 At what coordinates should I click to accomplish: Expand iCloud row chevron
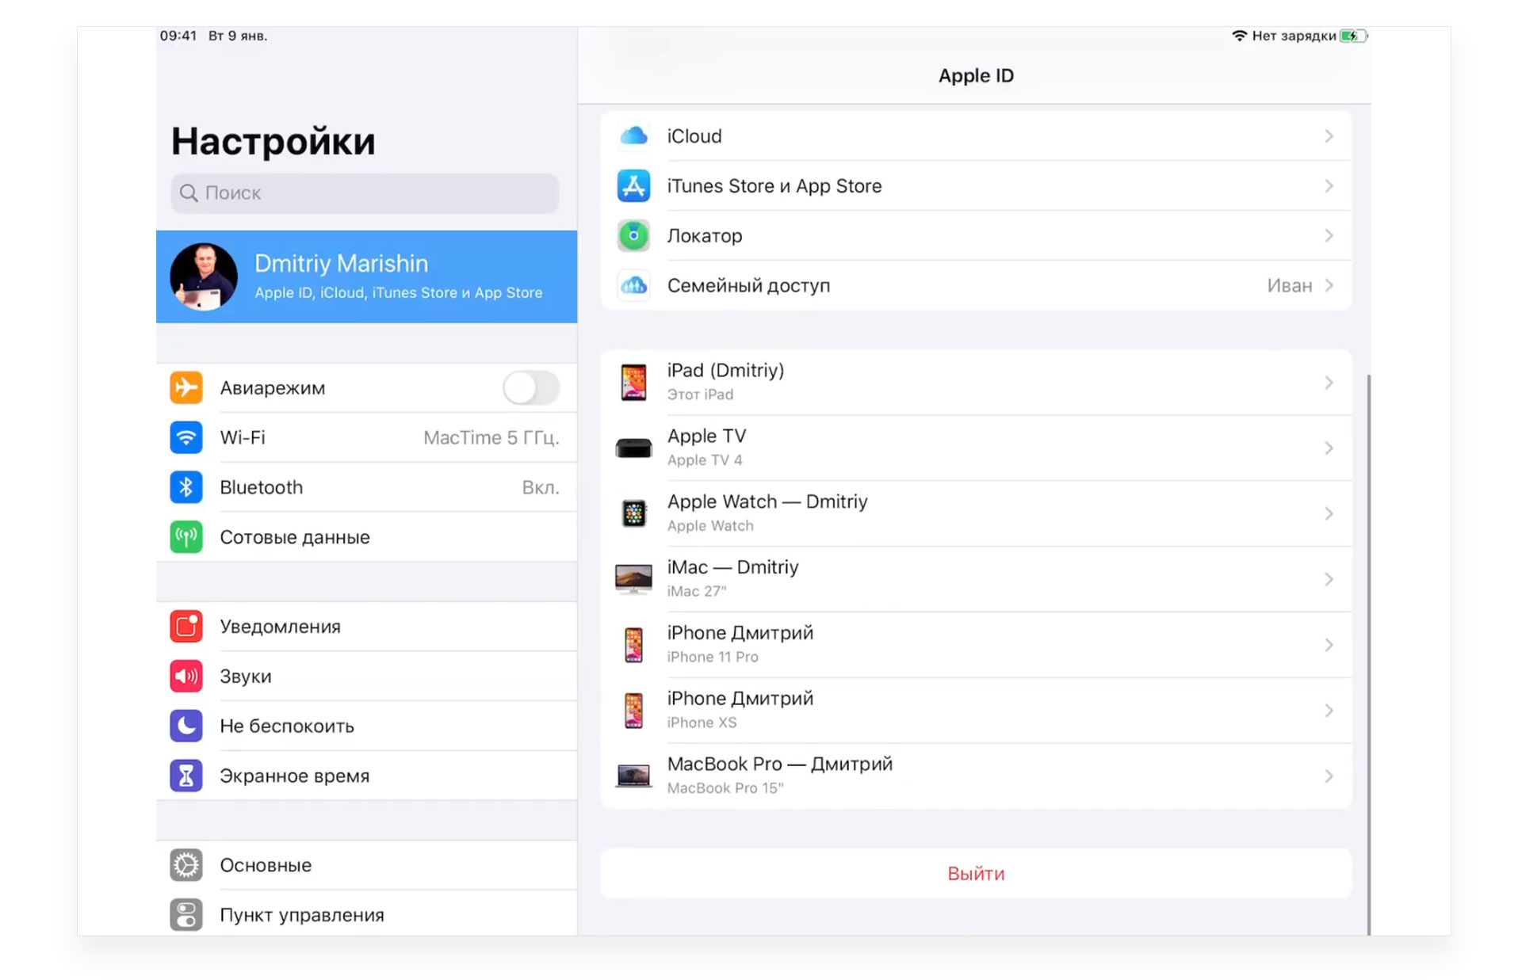coord(1329,136)
